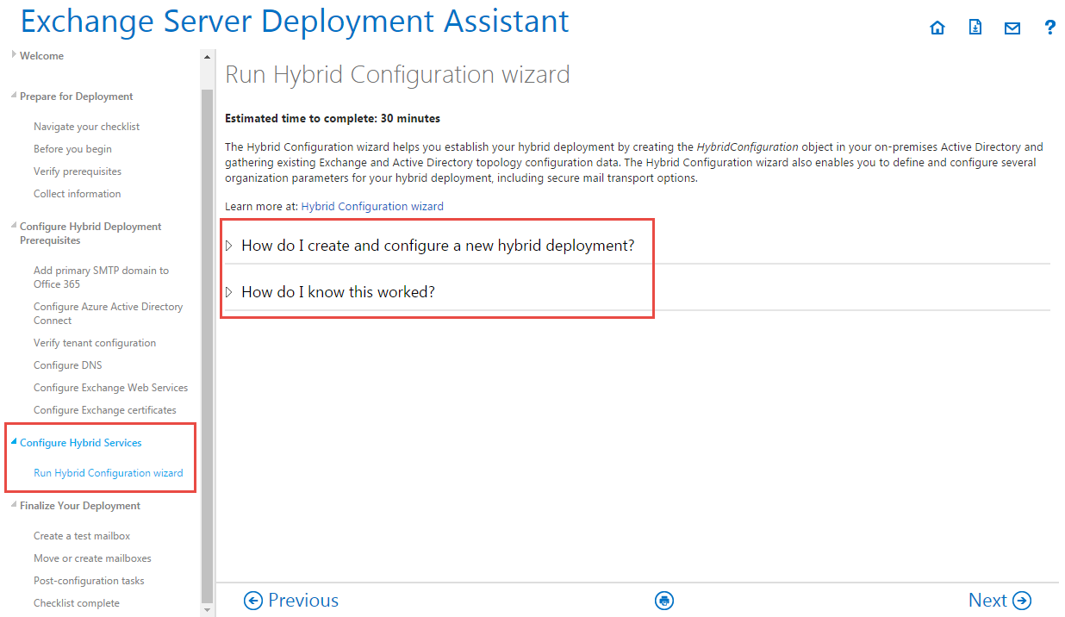Select Configure Azure Active Directory Connect

coord(108,314)
